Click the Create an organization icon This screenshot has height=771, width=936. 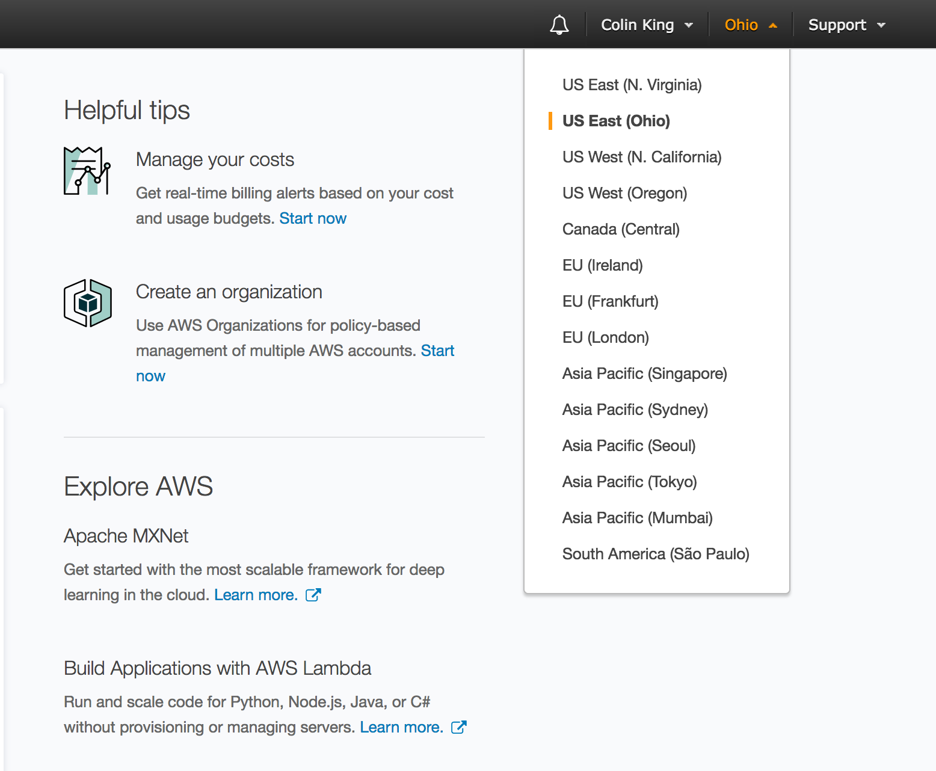pos(88,303)
